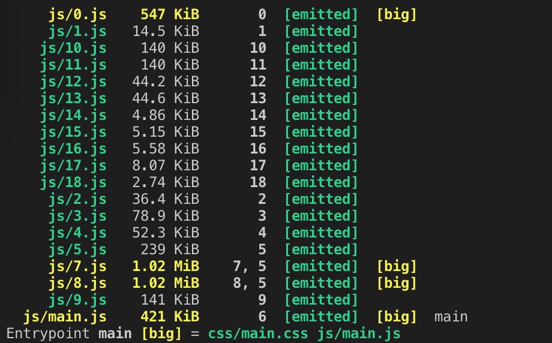Click css/main.css in Entrypoint line
The height and width of the screenshot is (343, 552).
coord(257,333)
